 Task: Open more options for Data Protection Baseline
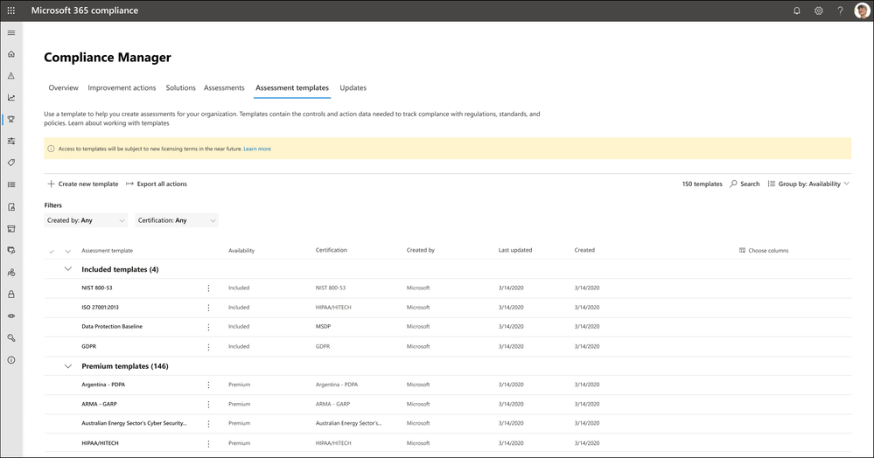click(208, 327)
